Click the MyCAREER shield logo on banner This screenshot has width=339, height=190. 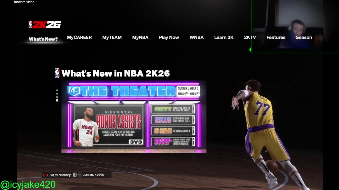pos(74,91)
